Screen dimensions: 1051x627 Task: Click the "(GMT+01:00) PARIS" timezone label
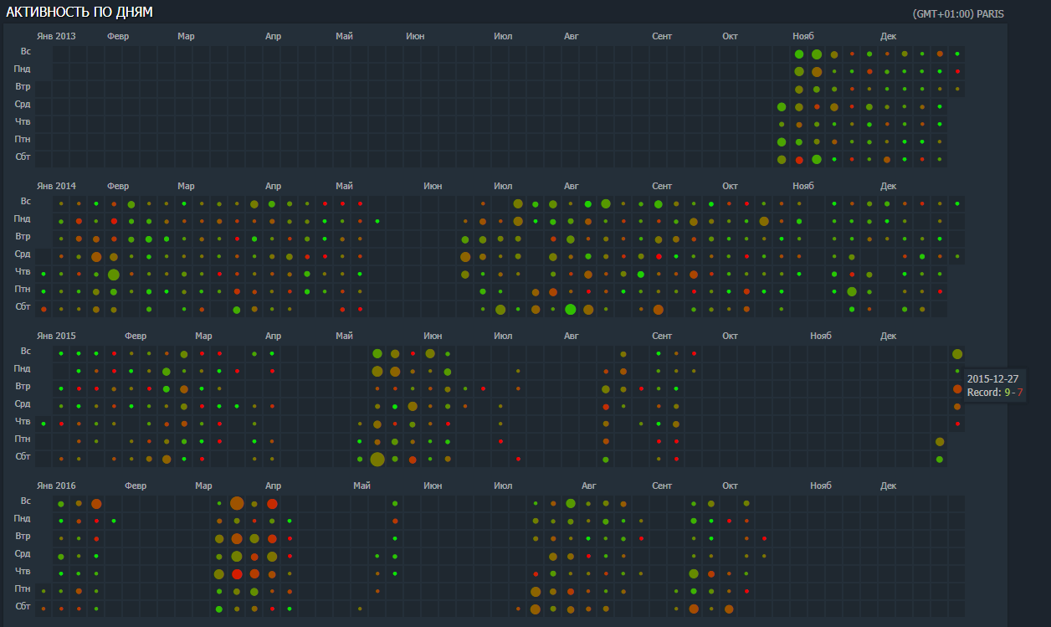(959, 14)
